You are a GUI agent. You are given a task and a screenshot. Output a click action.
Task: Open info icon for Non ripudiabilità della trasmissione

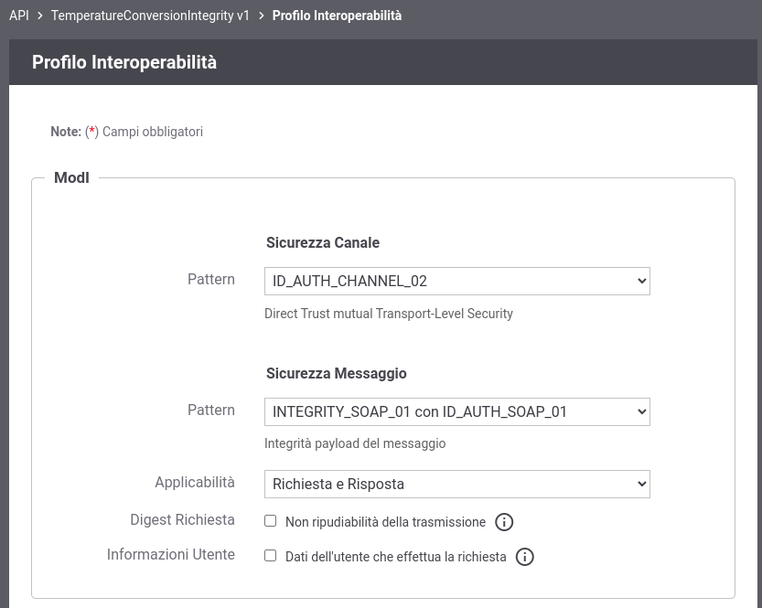coord(504,522)
